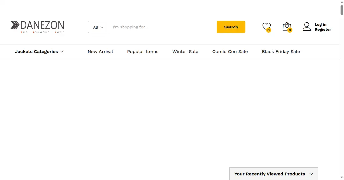
Task: Open the All categories search dropdown
Action: (x=98, y=27)
